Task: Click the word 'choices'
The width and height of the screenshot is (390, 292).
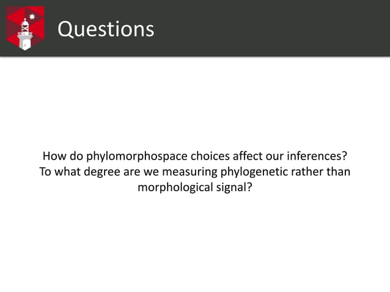Action: [210, 156]
